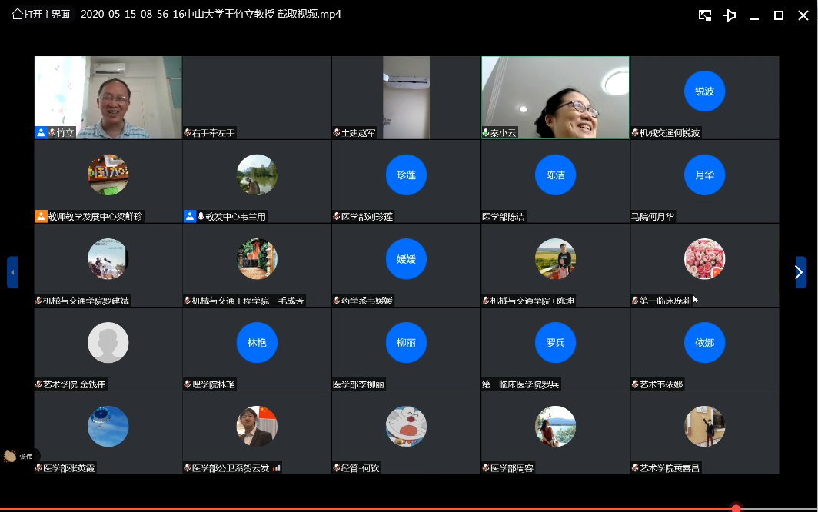Click the video file title text
Viewport: 818px width, 512px height.
211,14
